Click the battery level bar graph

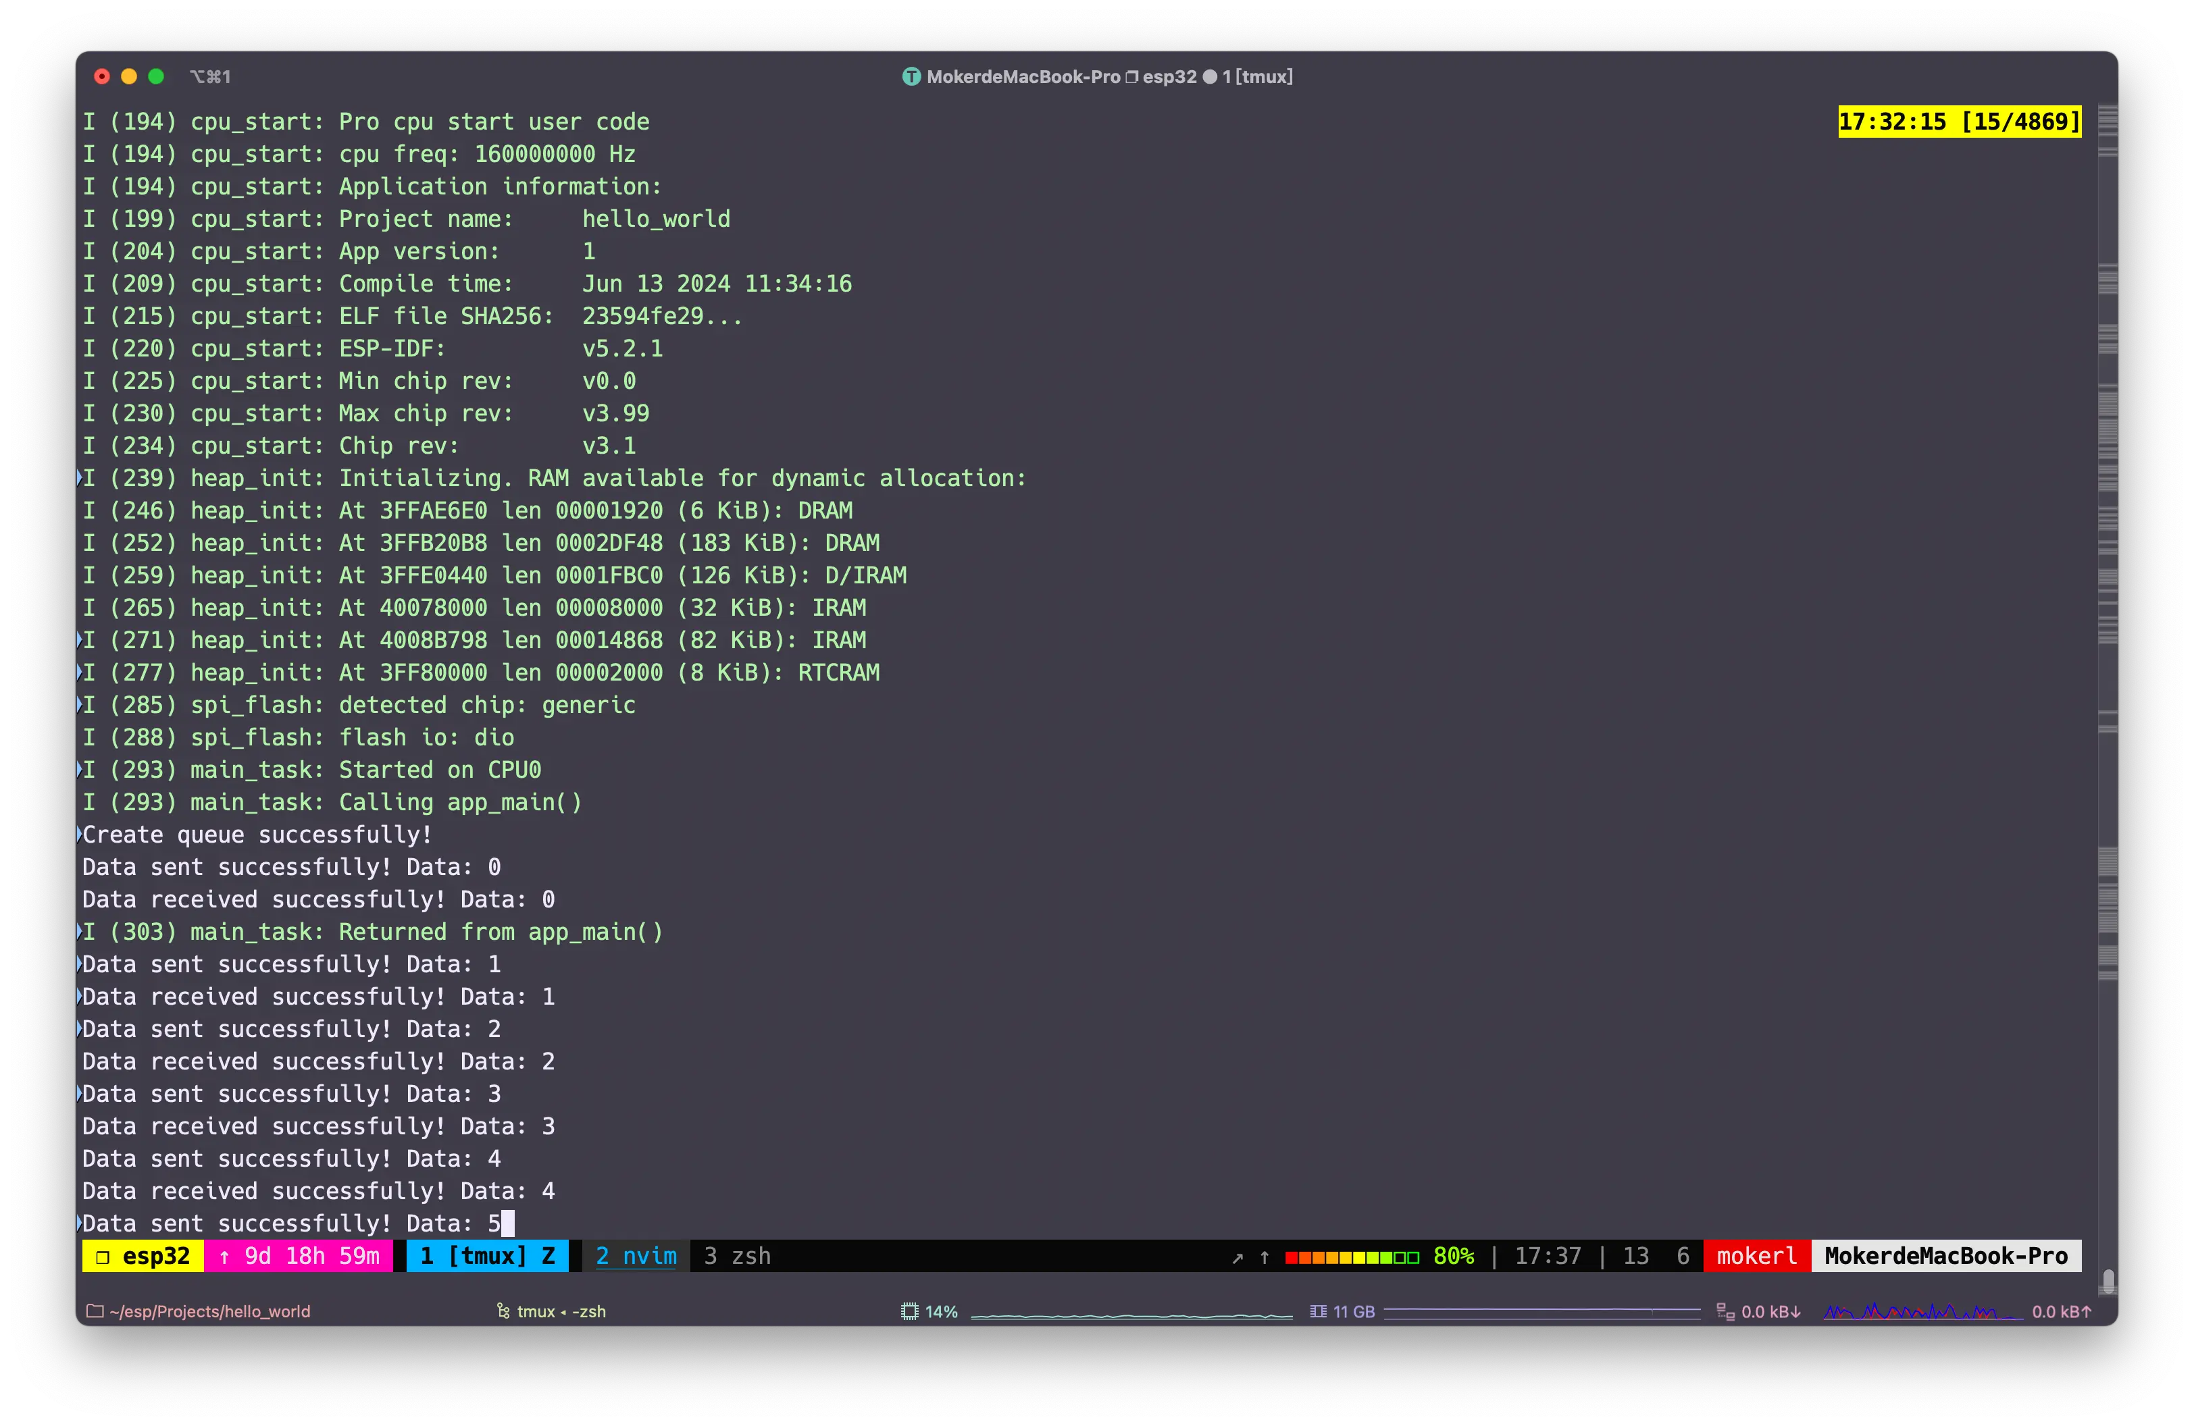click(1352, 1257)
